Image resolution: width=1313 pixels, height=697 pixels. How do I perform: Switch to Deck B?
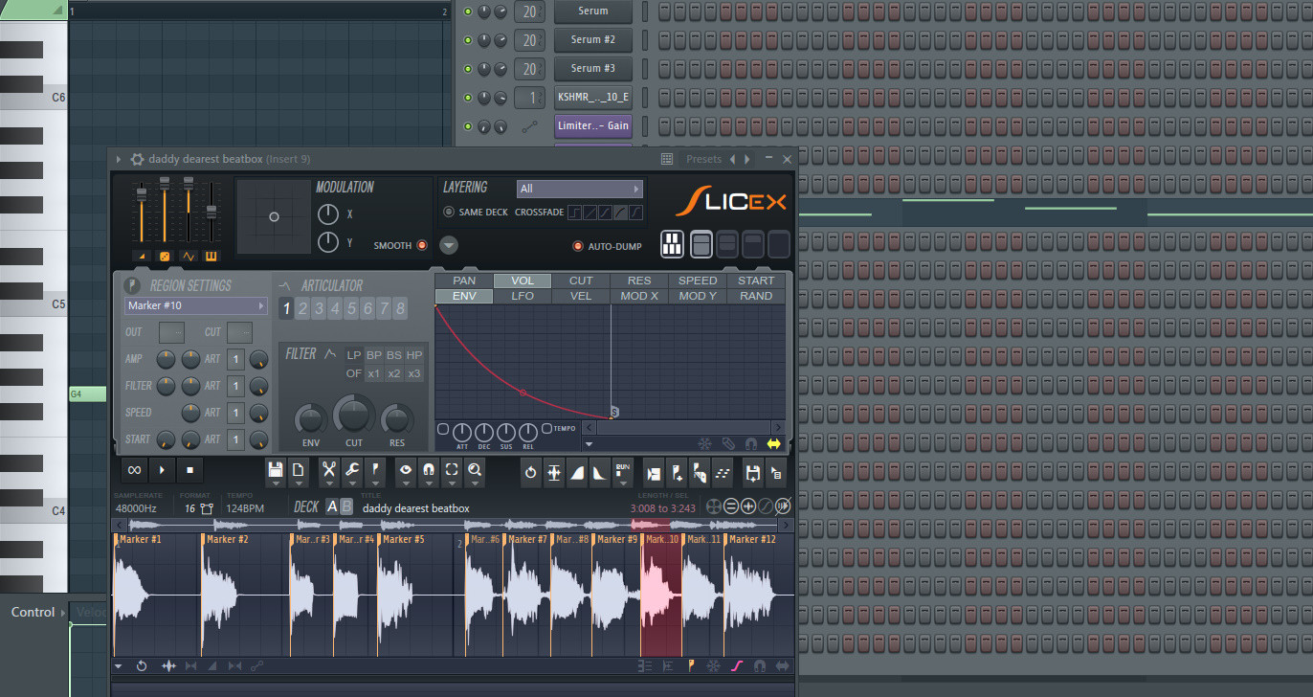pos(345,506)
